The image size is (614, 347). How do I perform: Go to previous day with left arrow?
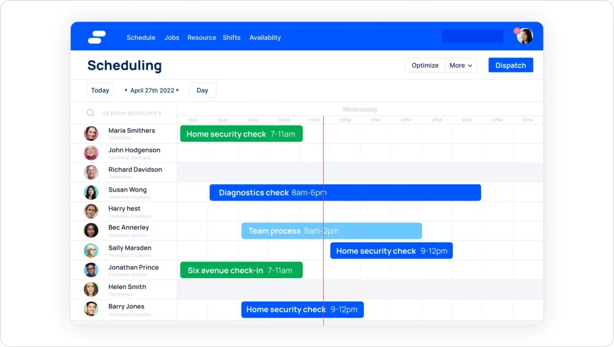pos(126,90)
